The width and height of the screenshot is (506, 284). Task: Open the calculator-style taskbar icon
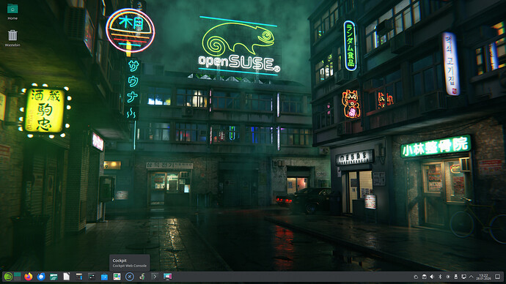pyautogui.click(x=79, y=277)
